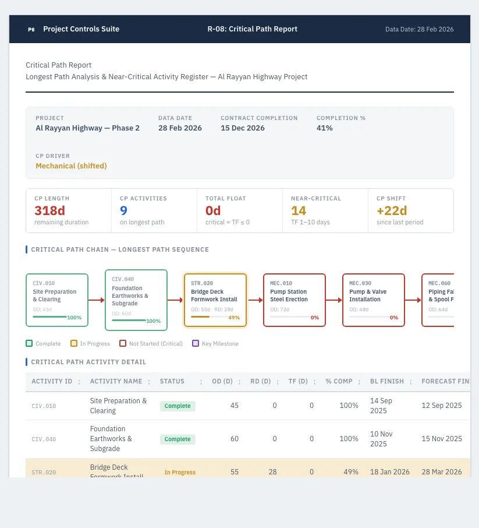Click BL Finish column sort icon
The image size is (479, 528).
pos(411,382)
